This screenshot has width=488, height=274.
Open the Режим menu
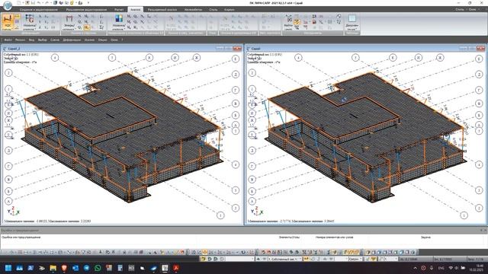pyautogui.click(x=21, y=40)
